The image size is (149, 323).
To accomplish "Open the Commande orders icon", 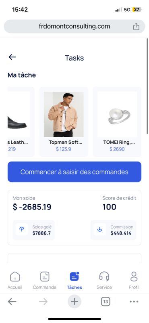I will tap(45, 277).
